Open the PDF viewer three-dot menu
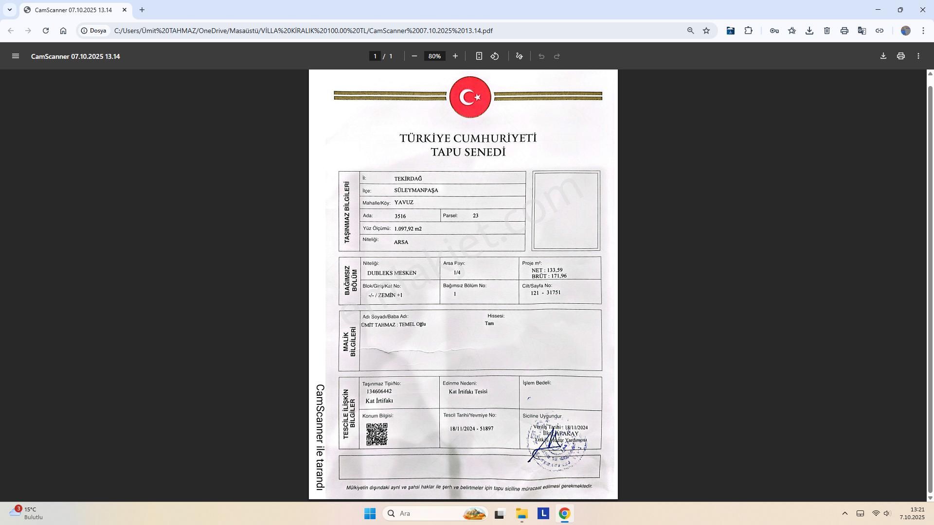The width and height of the screenshot is (934, 525). pyautogui.click(x=919, y=56)
